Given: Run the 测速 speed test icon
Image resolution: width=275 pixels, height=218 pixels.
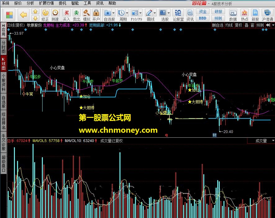Looking at the screenshot, I should click(x=55, y=13).
